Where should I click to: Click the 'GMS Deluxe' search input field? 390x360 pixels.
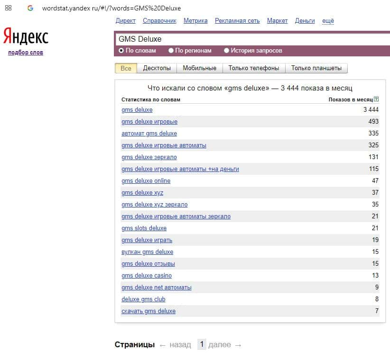tap(247, 39)
